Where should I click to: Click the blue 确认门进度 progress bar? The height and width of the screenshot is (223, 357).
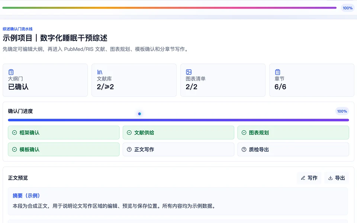(x=178, y=120)
